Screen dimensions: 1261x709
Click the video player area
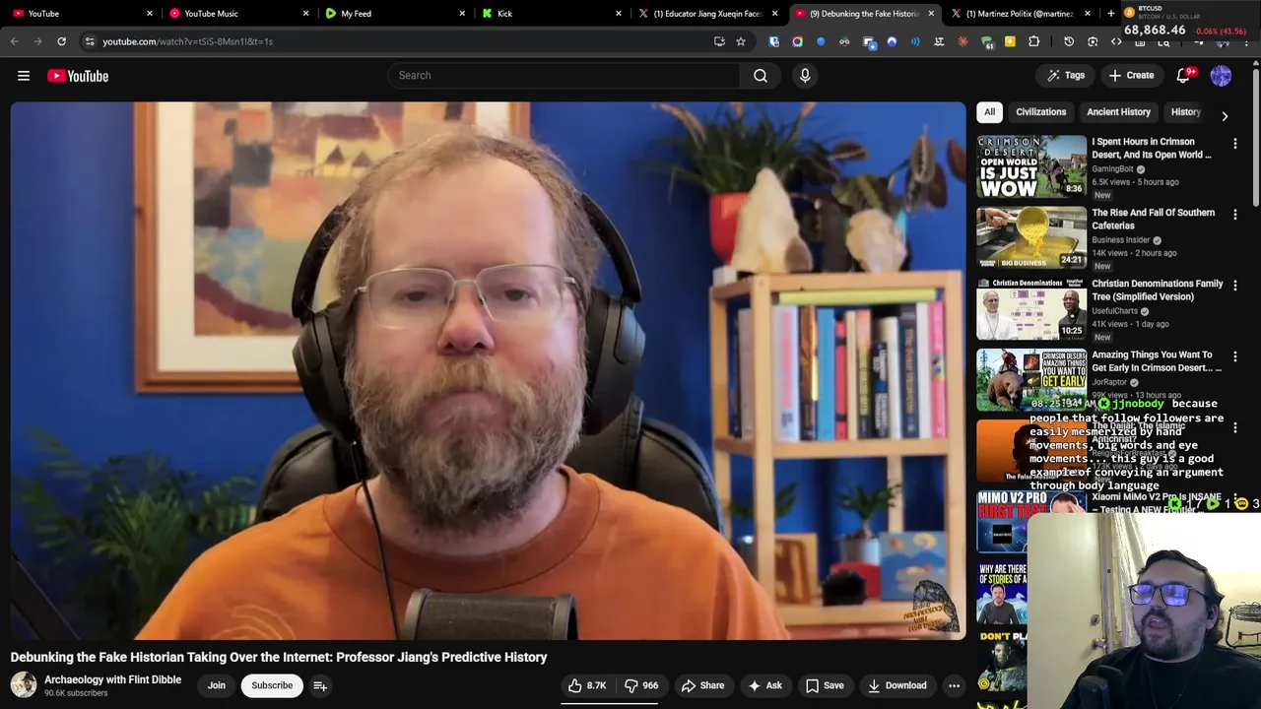488,370
